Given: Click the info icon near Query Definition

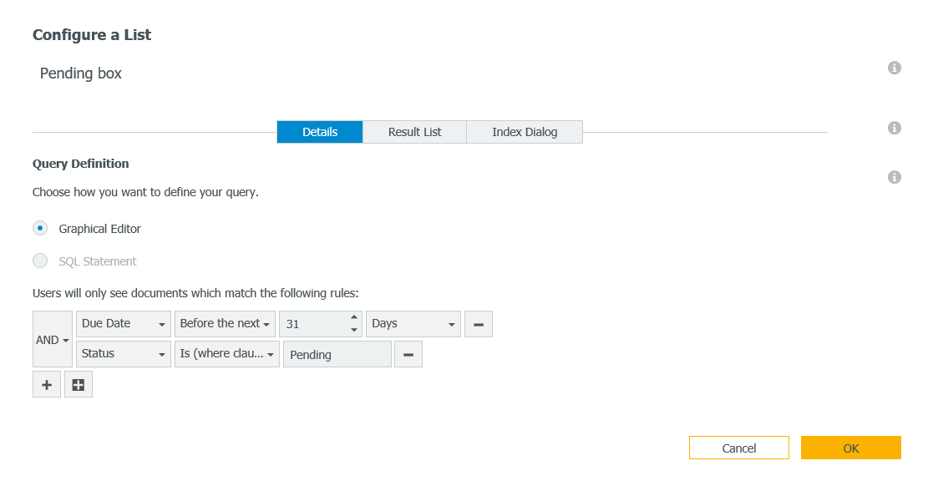Looking at the screenshot, I should point(894,176).
